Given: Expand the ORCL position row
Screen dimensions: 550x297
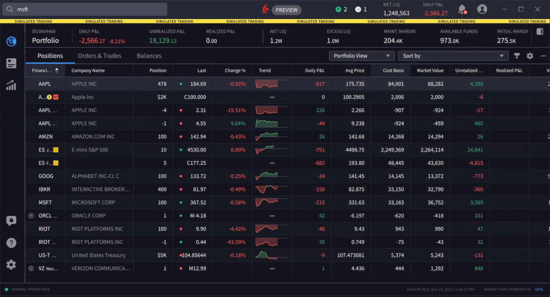Looking at the screenshot, I should point(31,216).
